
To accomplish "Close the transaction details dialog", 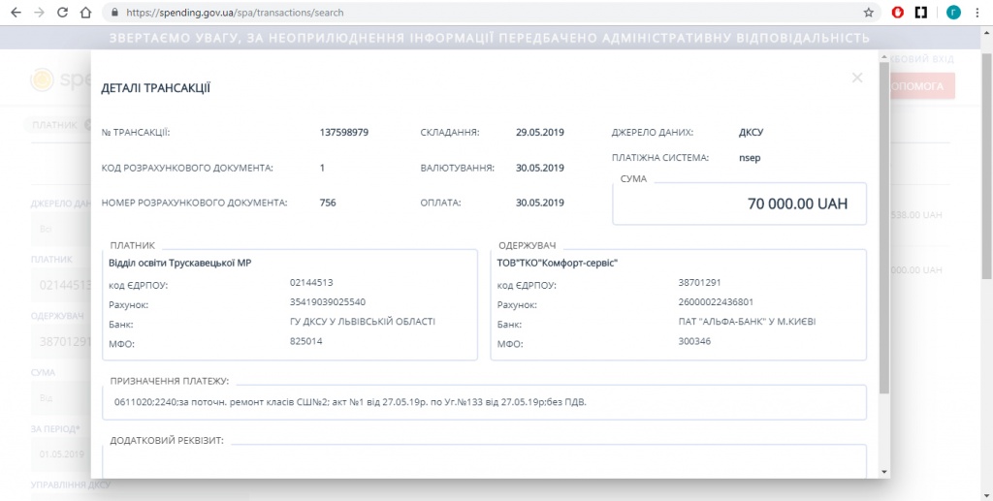I will (x=857, y=78).
